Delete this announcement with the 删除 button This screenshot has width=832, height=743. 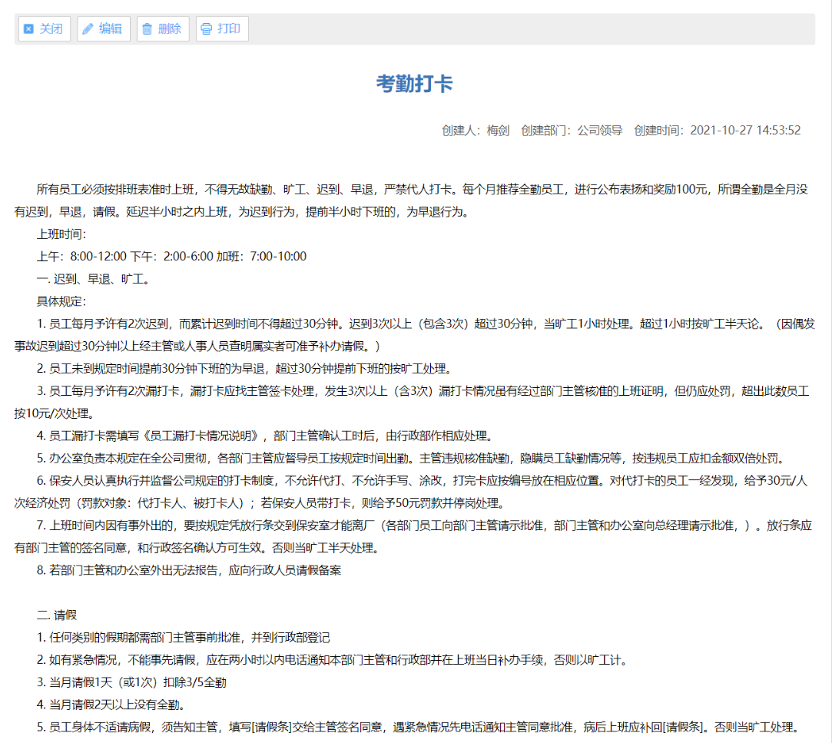162,28
